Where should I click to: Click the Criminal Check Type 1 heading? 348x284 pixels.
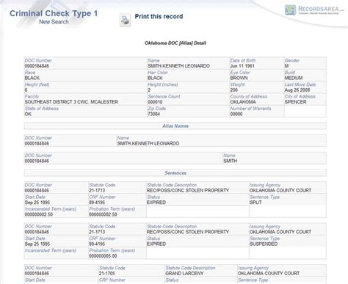(x=54, y=13)
